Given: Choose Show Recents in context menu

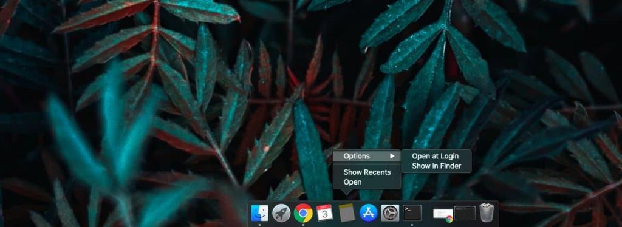Looking at the screenshot, I should [x=367, y=172].
